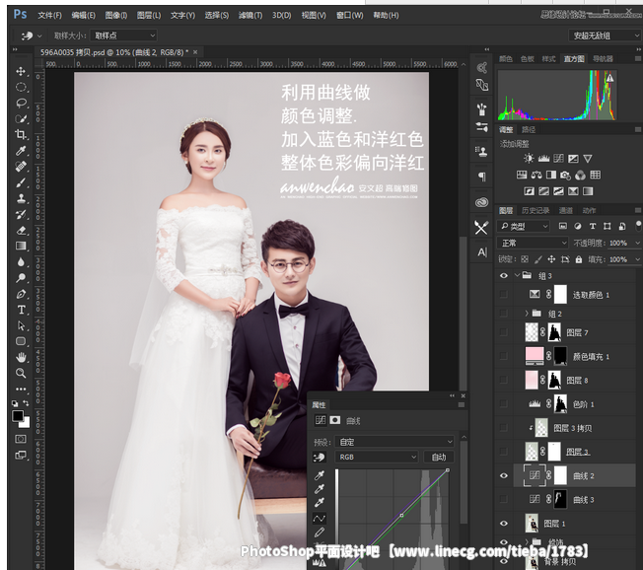This screenshot has height=570, width=643.
Task: Toggle visibility of 曲线 2 layer
Action: point(504,475)
